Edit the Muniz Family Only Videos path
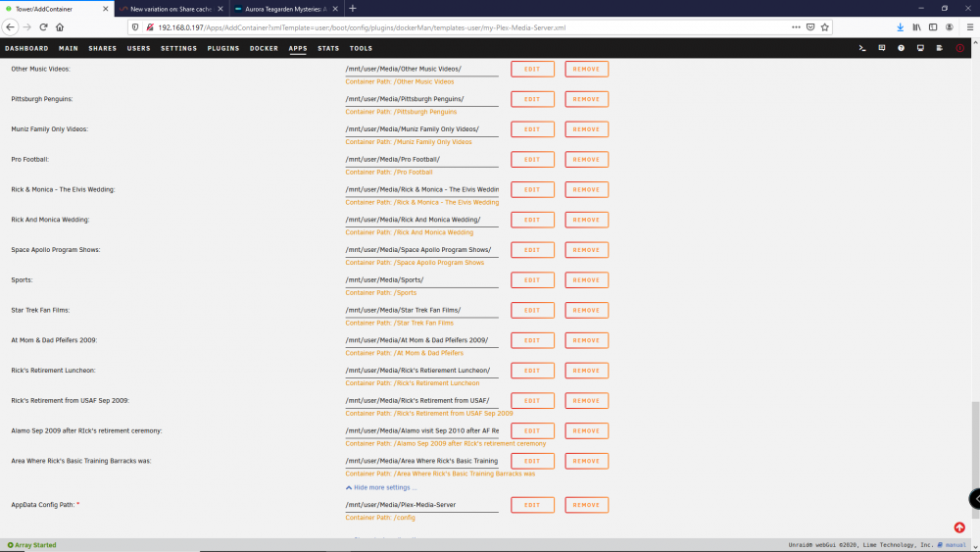 532,129
